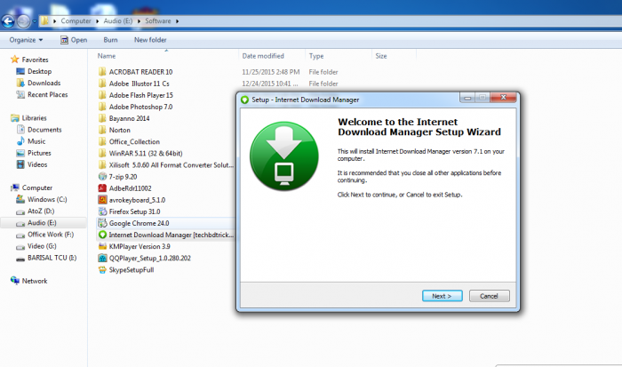Open the Organize menu
The width and height of the screenshot is (622, 367).
pos(26,40)
